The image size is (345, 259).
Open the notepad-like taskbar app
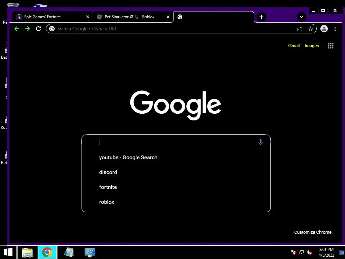pos(69,252)
